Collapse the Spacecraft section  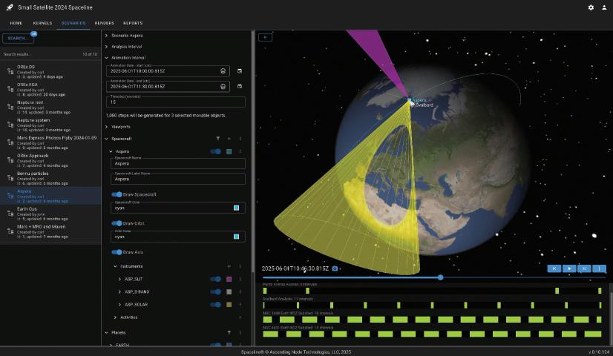tap(106, 139)
